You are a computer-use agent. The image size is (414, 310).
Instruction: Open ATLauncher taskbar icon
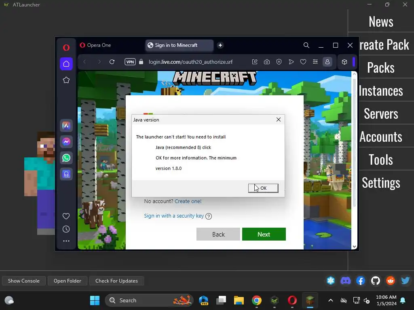[275, 300]
